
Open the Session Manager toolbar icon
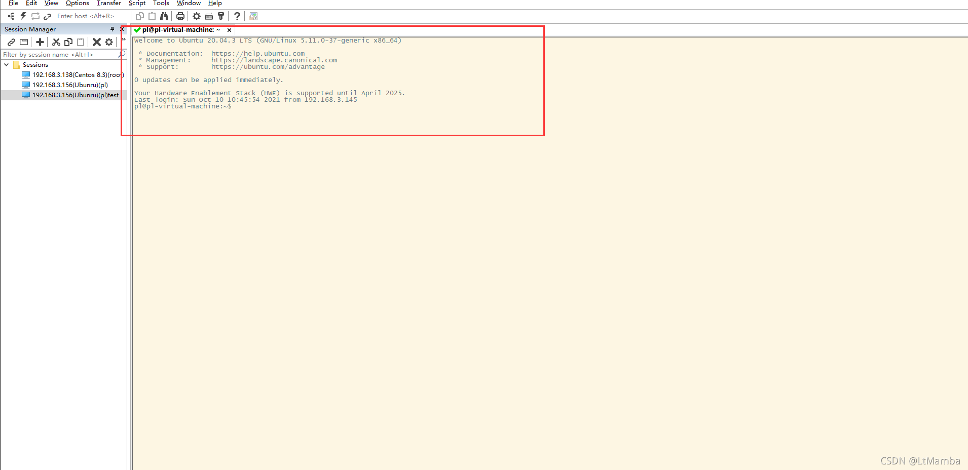(x=11, y=16)
